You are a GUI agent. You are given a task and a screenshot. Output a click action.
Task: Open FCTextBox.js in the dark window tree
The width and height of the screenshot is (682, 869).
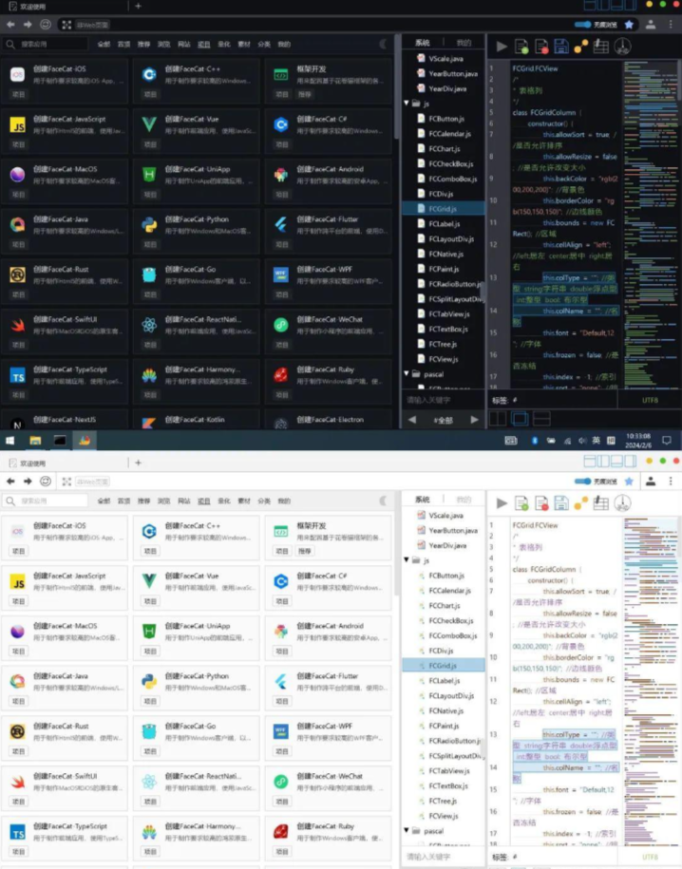(447, 329)
